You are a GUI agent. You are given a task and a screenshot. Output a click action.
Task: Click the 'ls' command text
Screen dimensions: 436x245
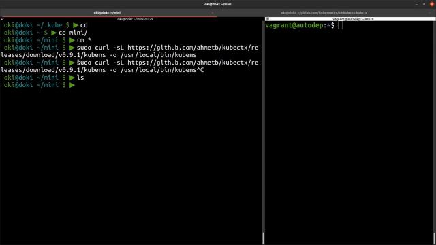80,78
